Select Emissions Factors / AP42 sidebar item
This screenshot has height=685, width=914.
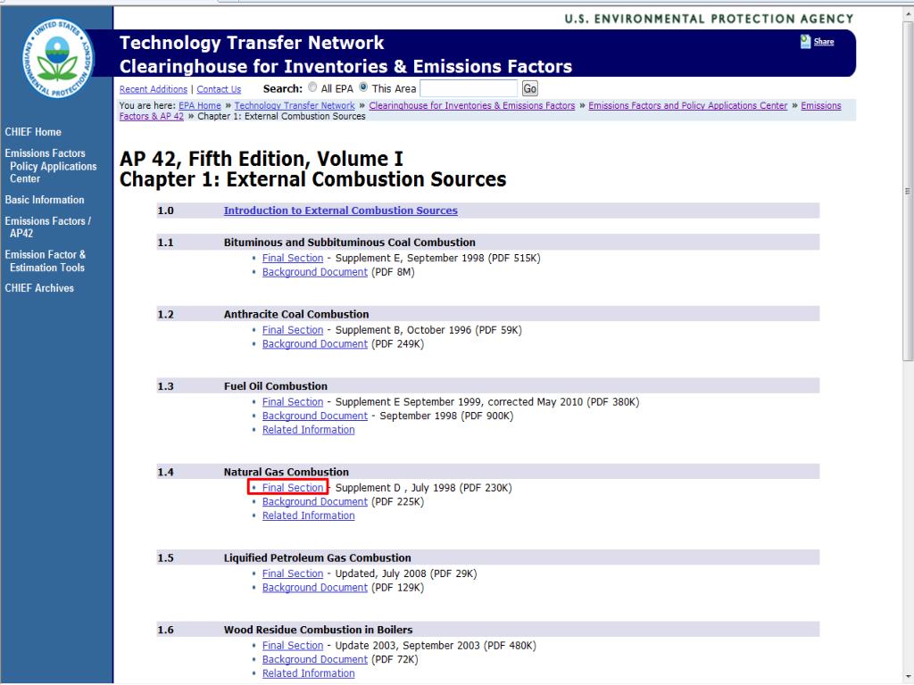click(x=48, y=227)
